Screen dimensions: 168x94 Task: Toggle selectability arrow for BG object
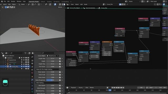pos(22,64)
